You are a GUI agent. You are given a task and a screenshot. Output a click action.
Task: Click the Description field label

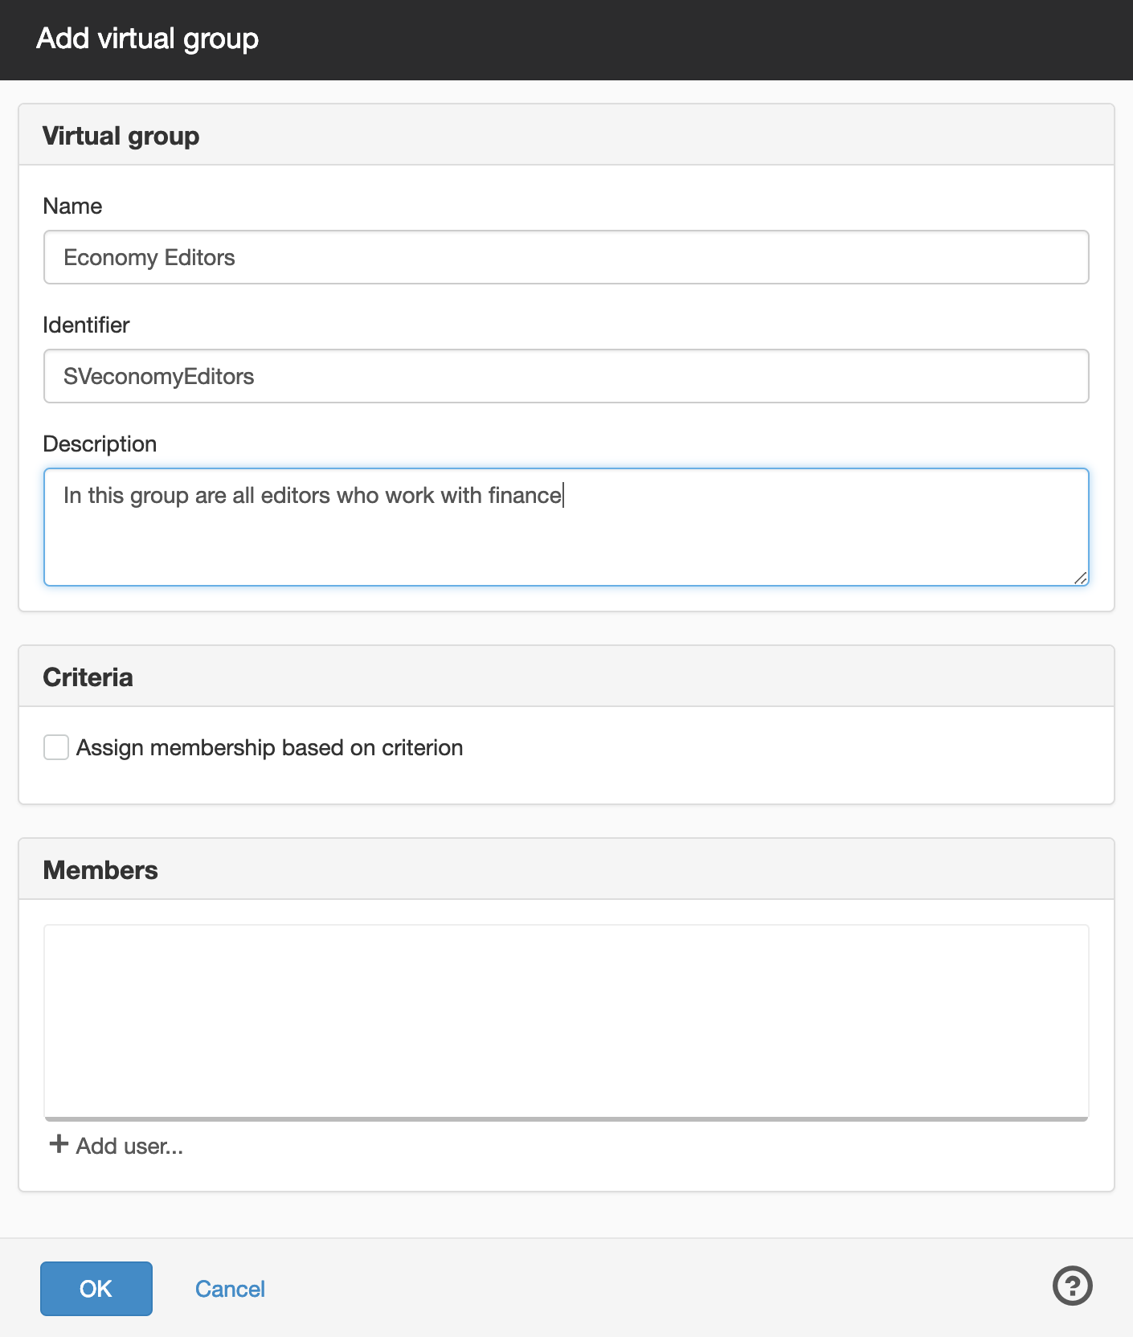pyautogui.click(x=100, y=444)
